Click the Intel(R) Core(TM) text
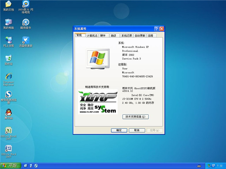Image resolution: width=226 pixels, height=169 pixels. [x=143, y=95]
